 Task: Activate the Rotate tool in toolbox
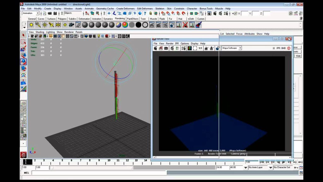point(23,62)
